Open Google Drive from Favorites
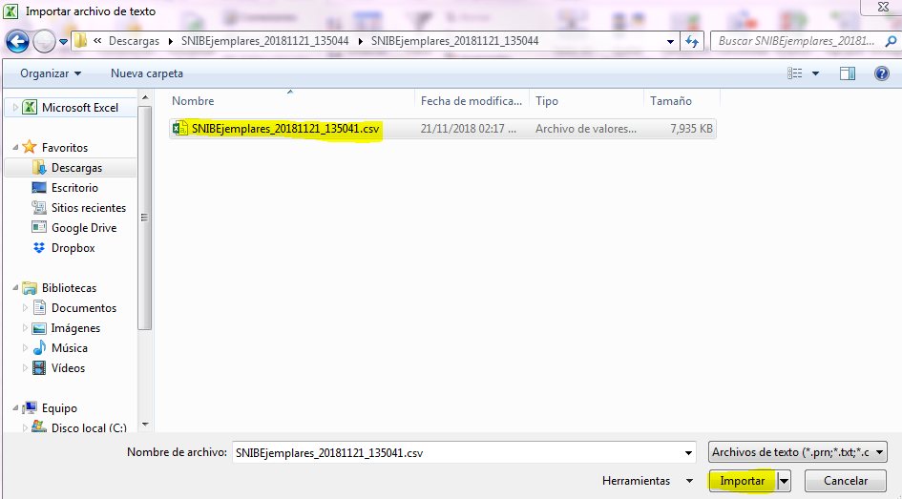The image size is (902, 499). pyautogui.click(x=83, y=228)
